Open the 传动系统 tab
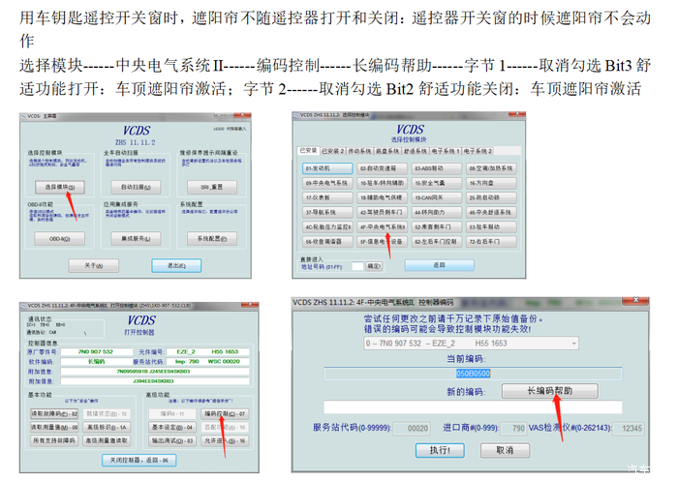 pyautogui.click(x=359, y=151)
